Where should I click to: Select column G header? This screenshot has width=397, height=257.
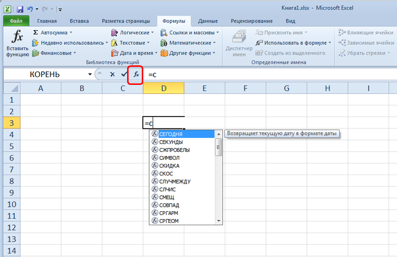pos(286,88)
